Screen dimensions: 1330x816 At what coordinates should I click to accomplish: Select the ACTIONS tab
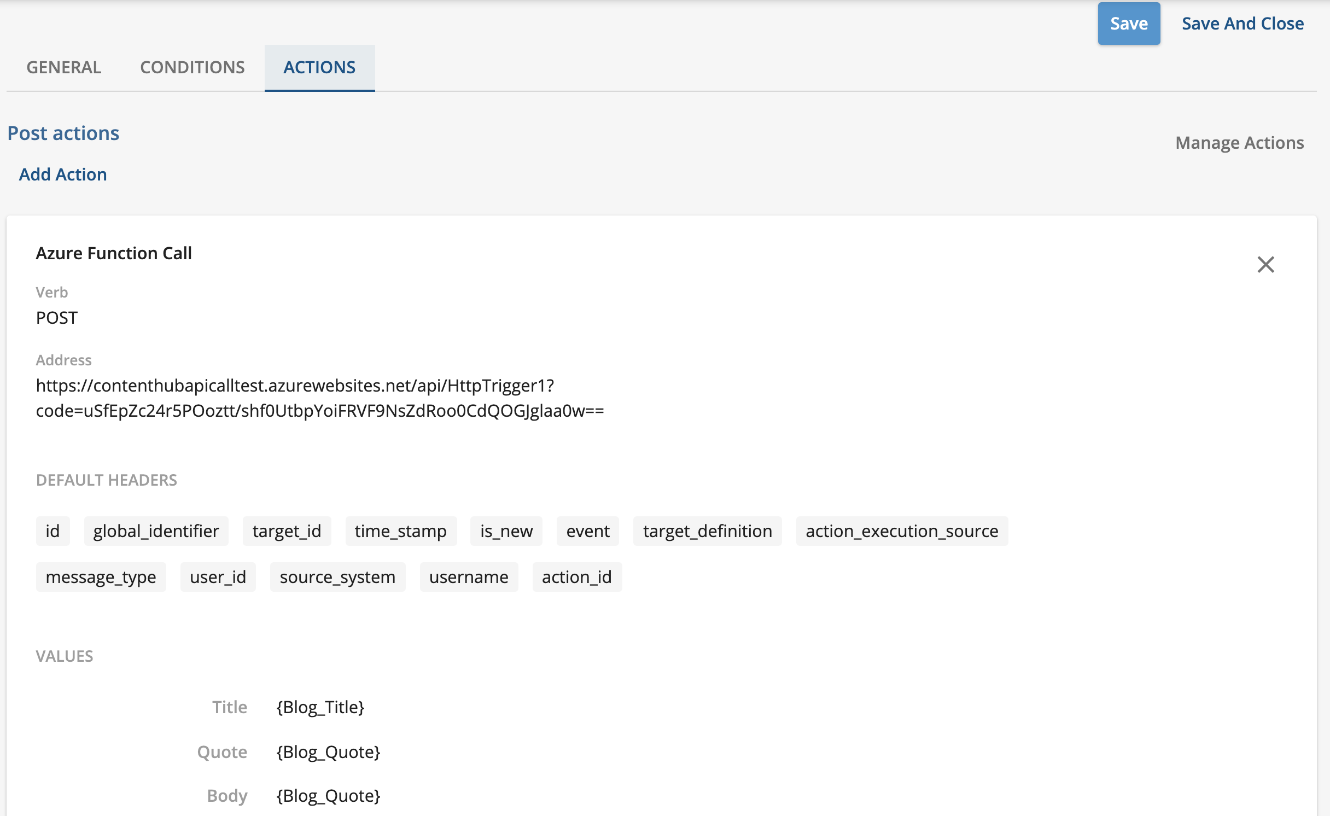pyautogui.click(x=319, y=67)
